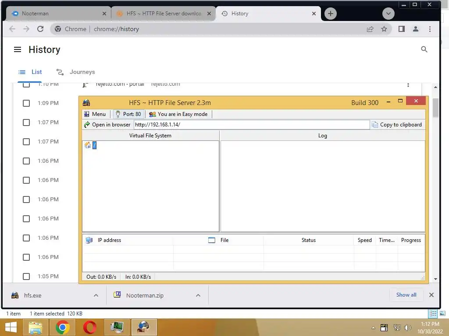The height and width of the screenshot is (336, 449).
Task: Open volume control in tray
Action: point(407,327)
